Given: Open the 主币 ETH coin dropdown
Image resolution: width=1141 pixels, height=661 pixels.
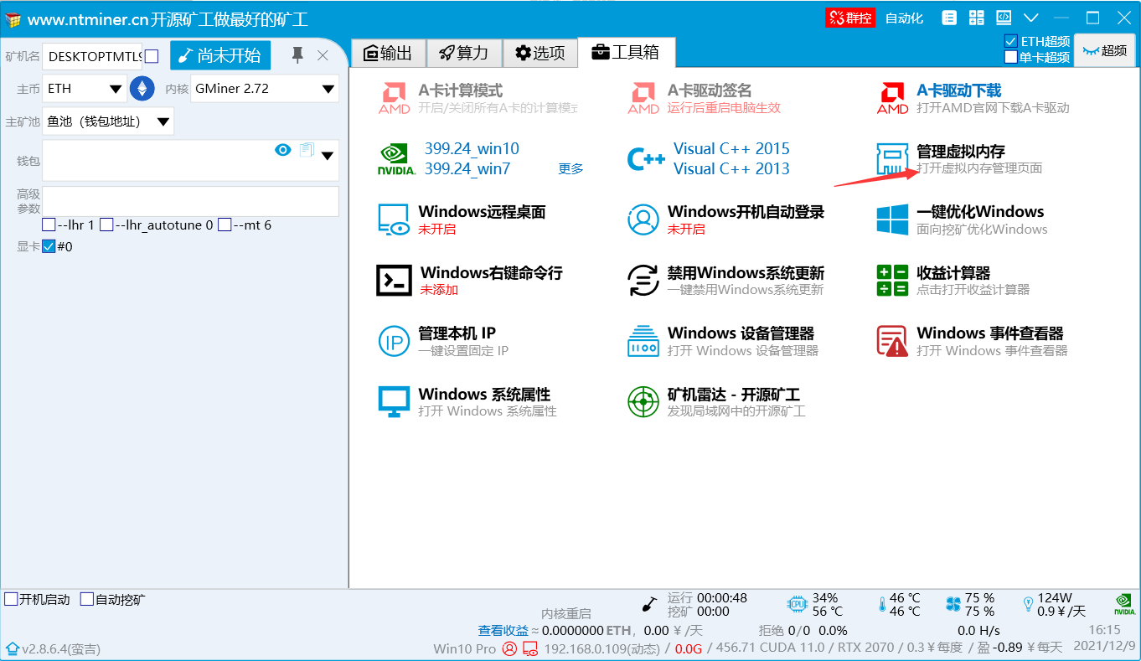Looking at the screenshot, I should [85, 88].
